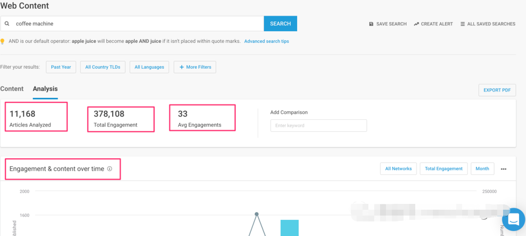Click the Add Comparison keyword field

(318, 126)
